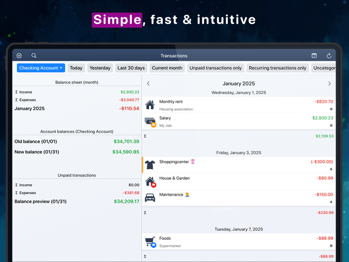Click New balance (01/31) row
This screenshot has height=262, width=349.
[77, 152]
